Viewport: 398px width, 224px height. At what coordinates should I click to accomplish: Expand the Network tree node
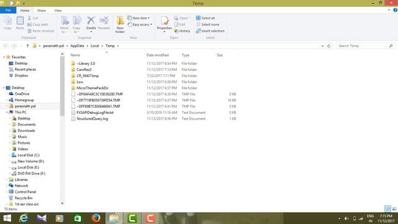point(7,185)
